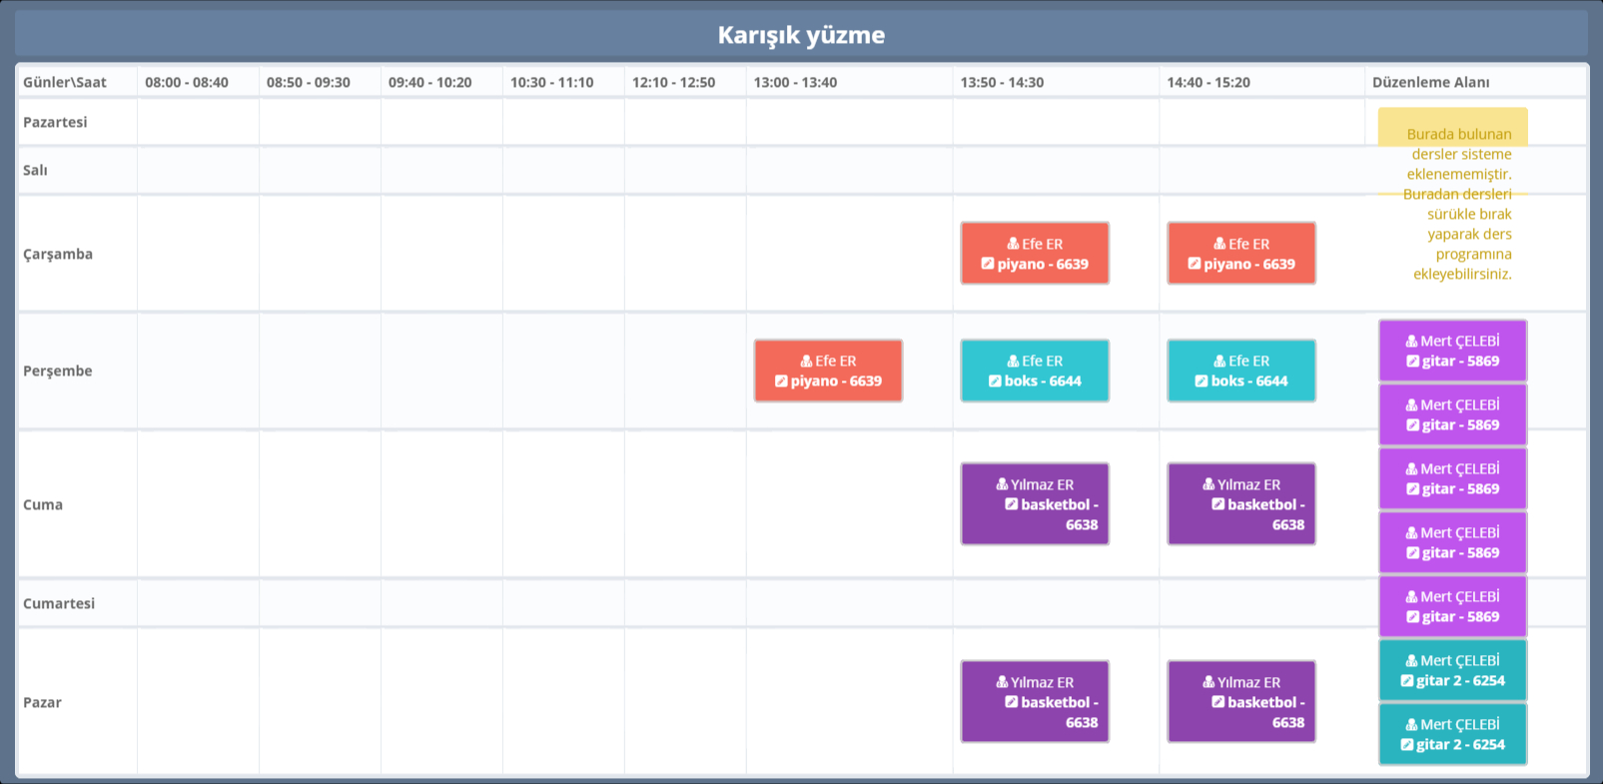Click the Düzenleme Alanı column header

[x=1430, y=82]
